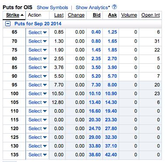This screenshot has height=162, width=165.
Task: Sort by the Last column header
Action: click(59, 15)
